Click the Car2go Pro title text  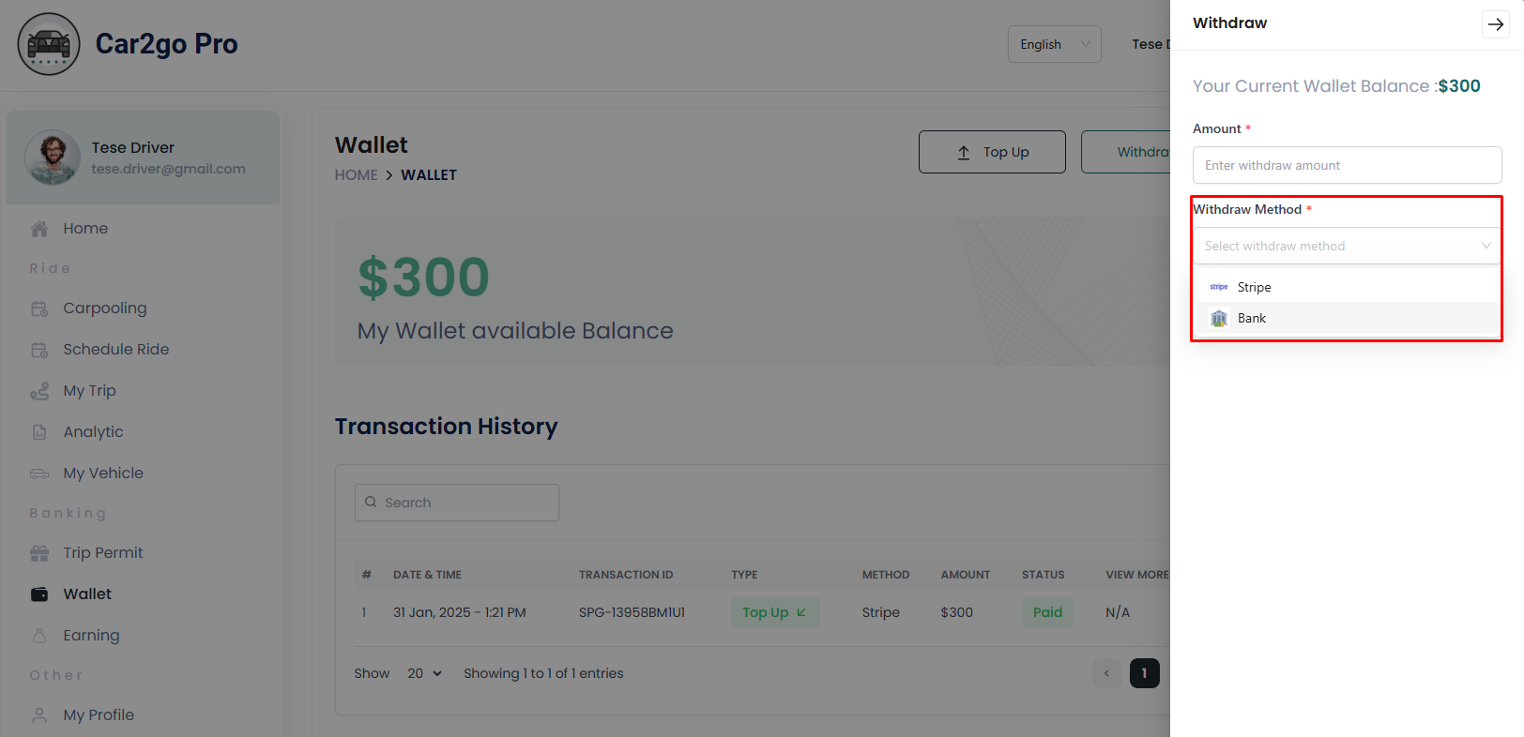(167, 44)
